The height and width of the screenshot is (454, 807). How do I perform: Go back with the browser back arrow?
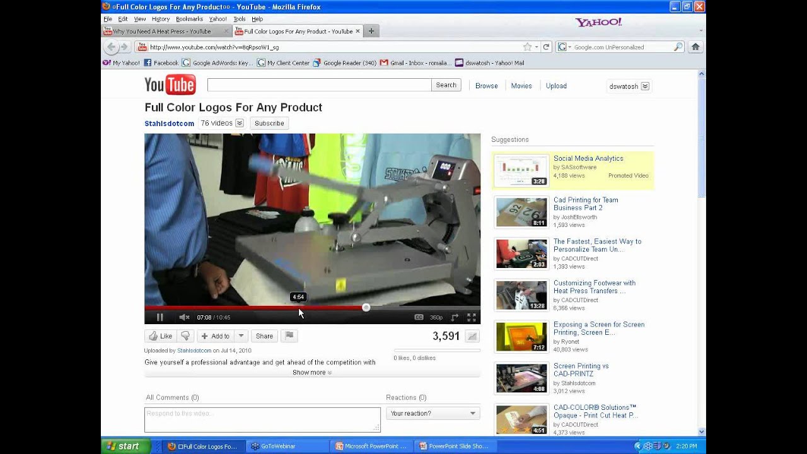(x=112, y=47)
